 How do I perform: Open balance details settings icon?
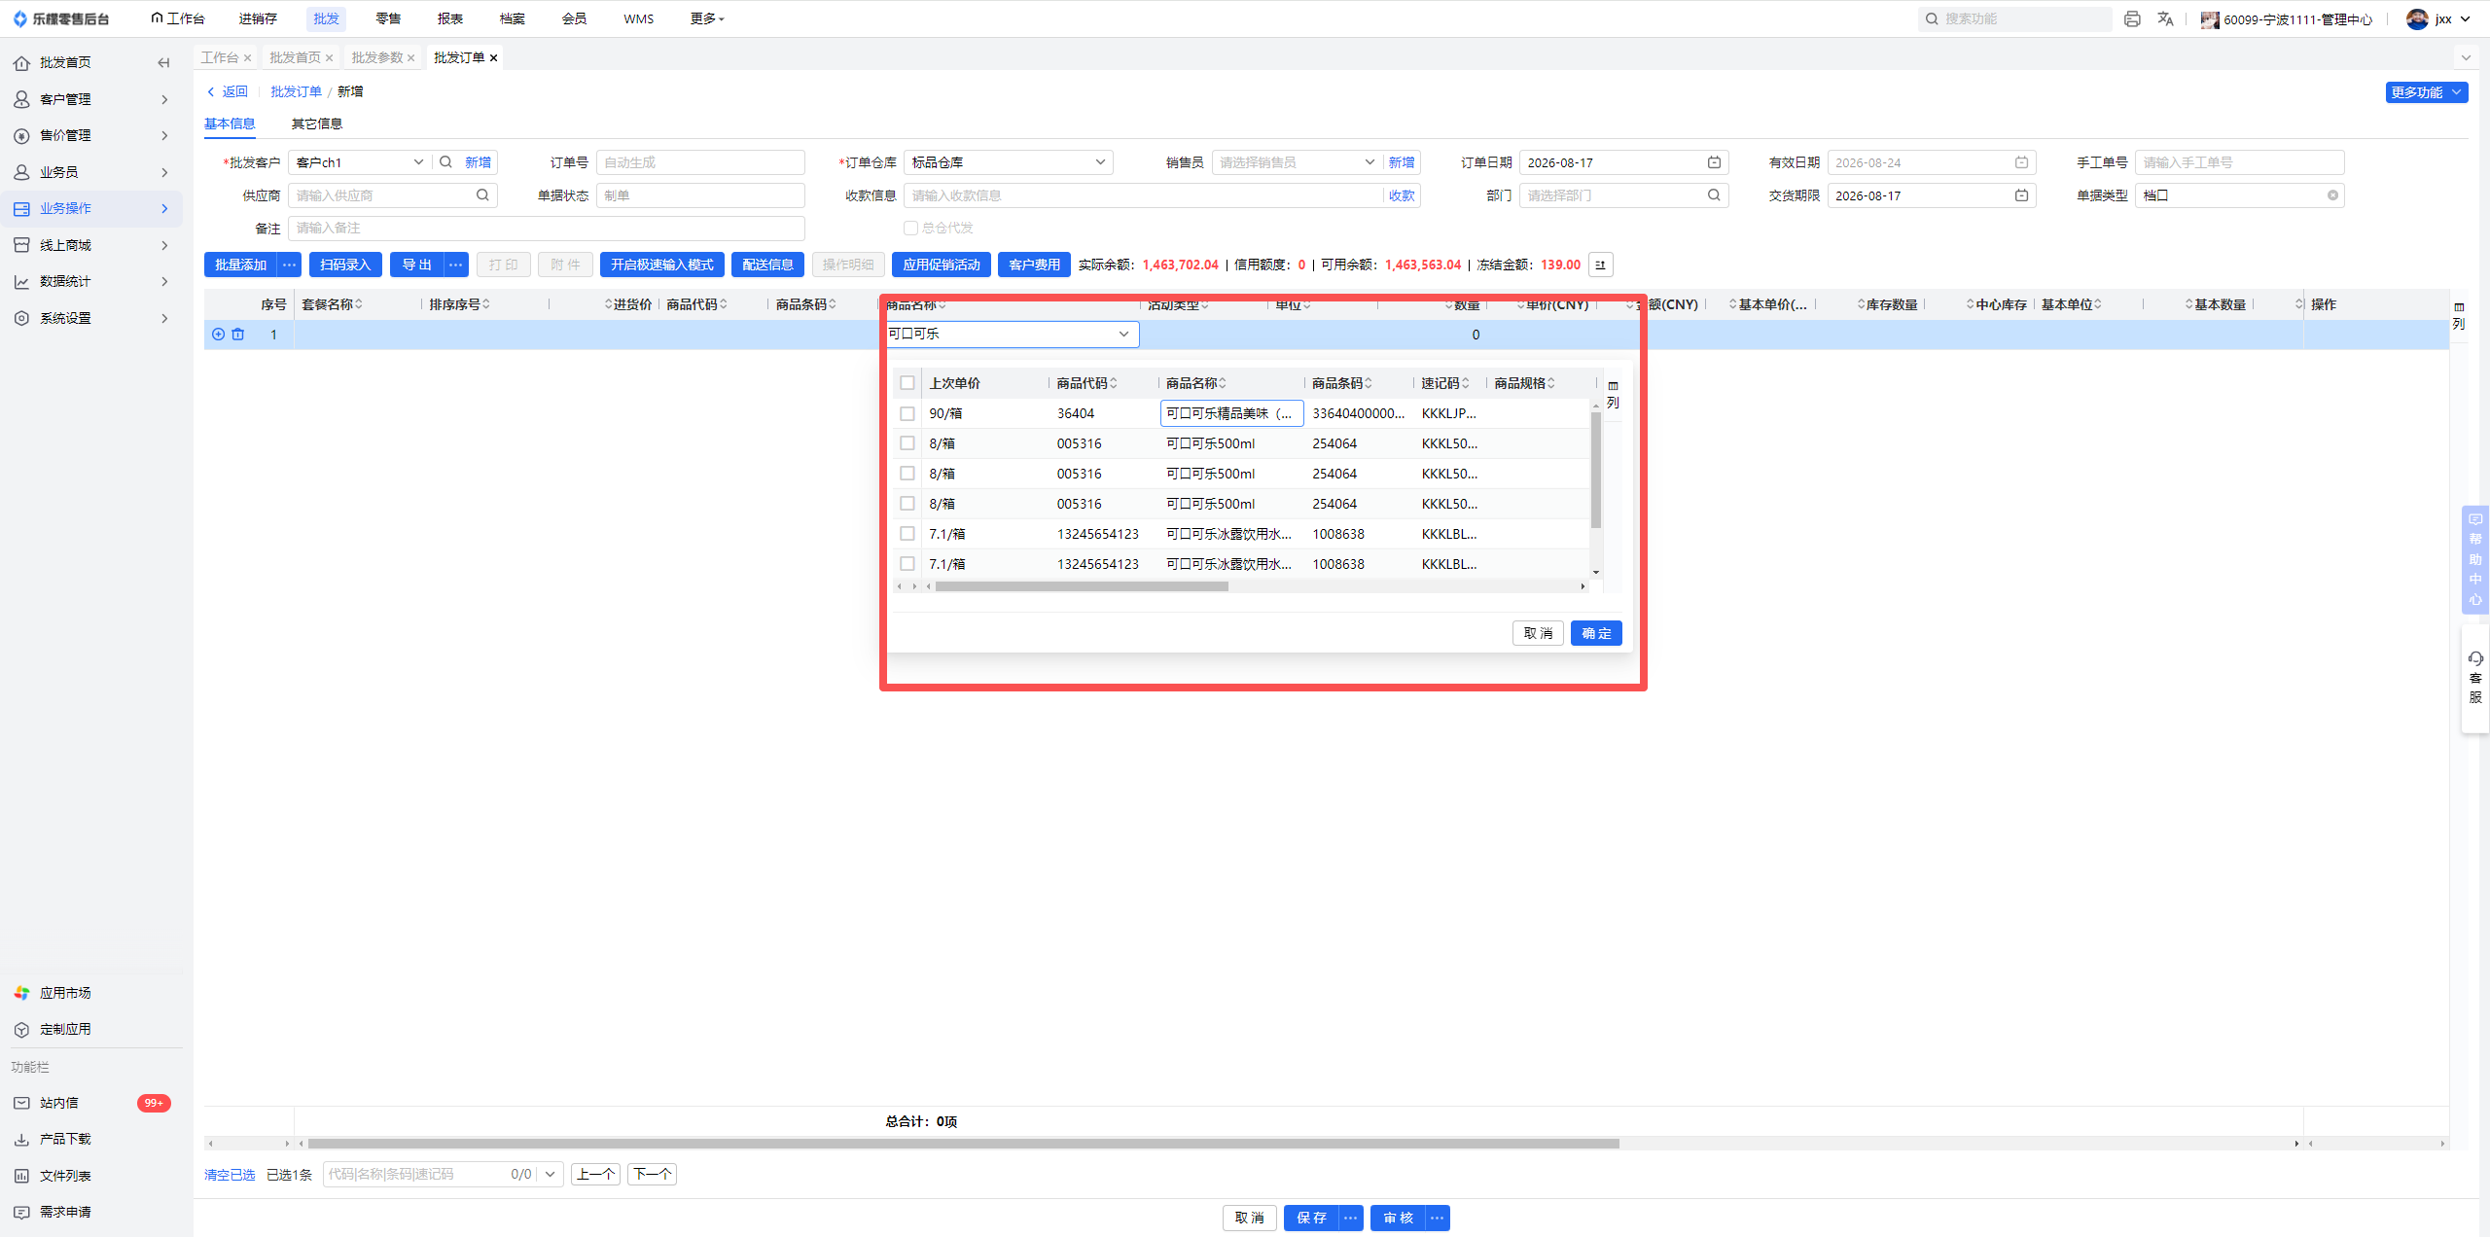1601,265
